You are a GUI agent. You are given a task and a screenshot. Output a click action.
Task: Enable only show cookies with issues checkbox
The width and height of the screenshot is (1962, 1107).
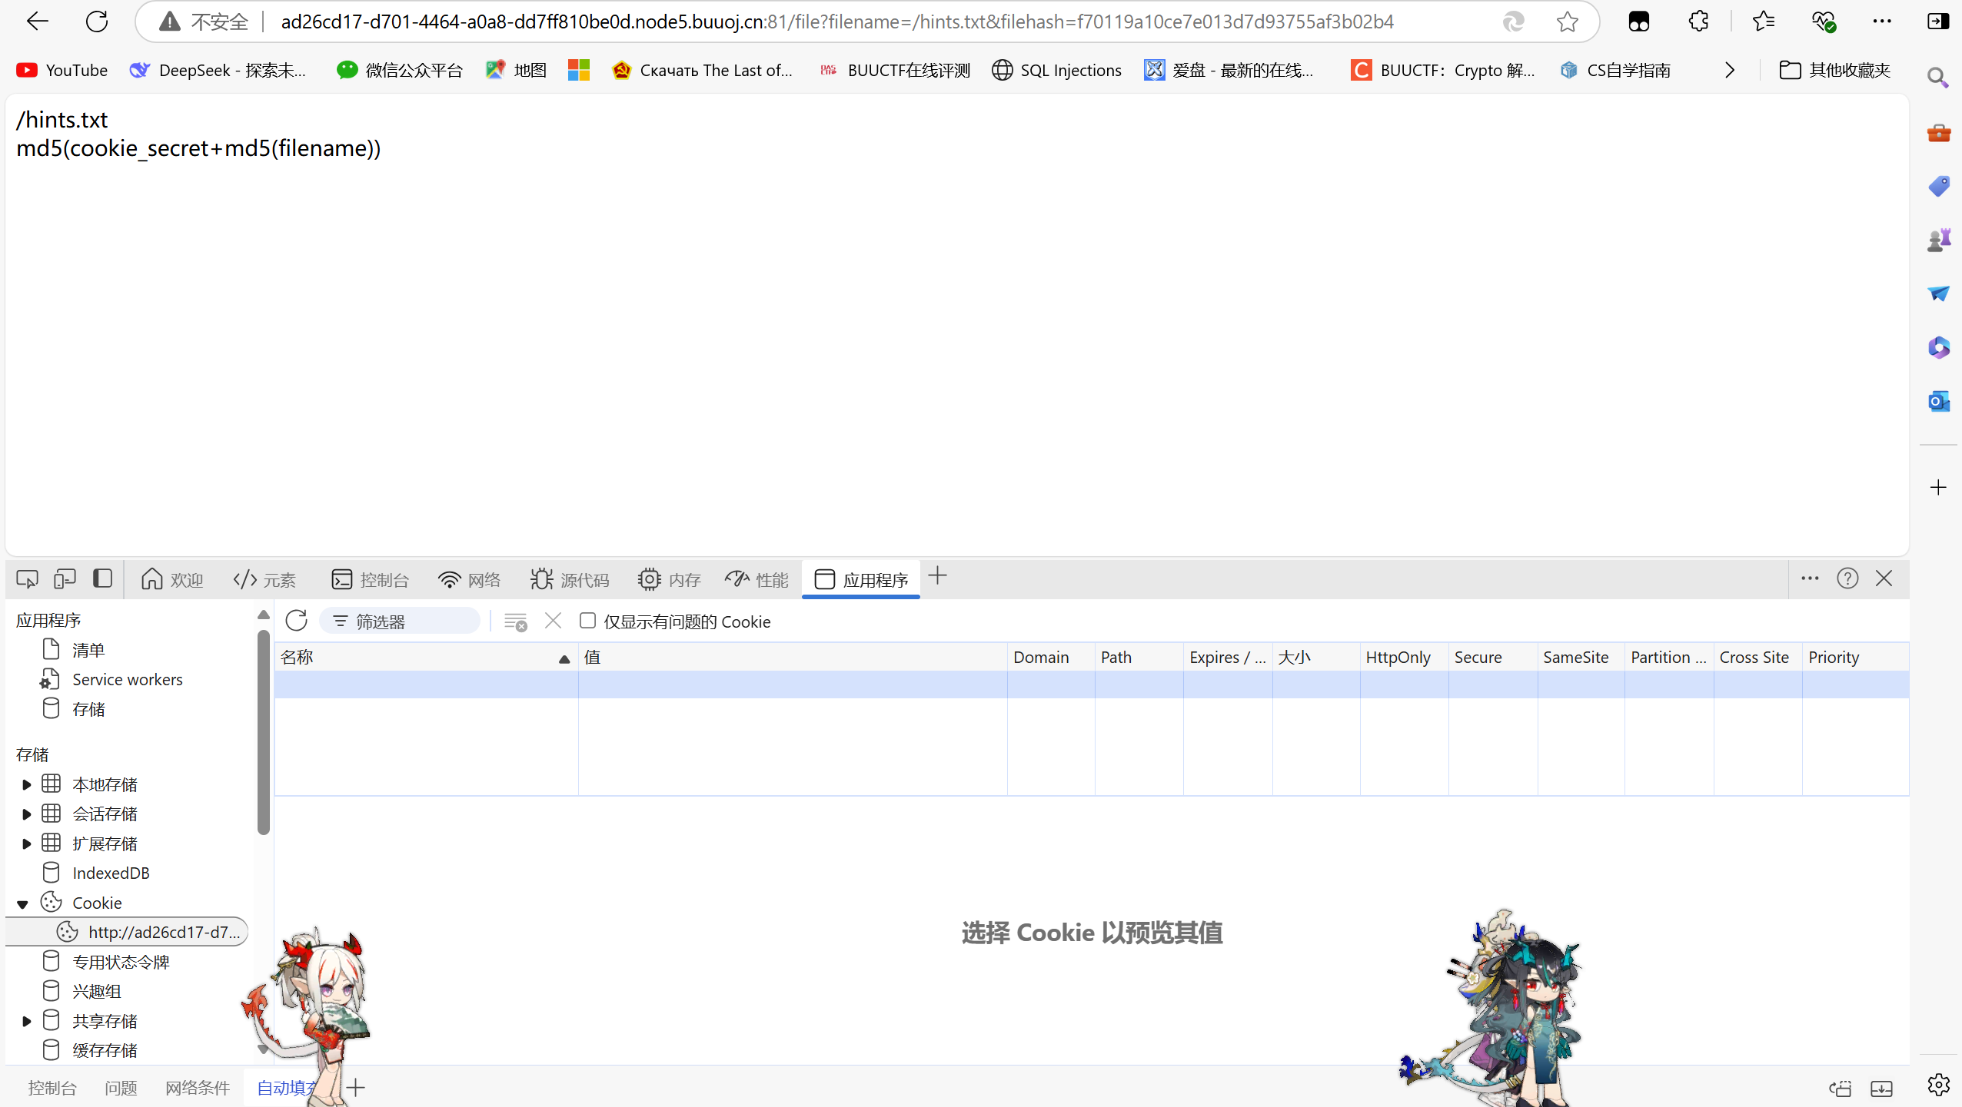coord(587,621)
